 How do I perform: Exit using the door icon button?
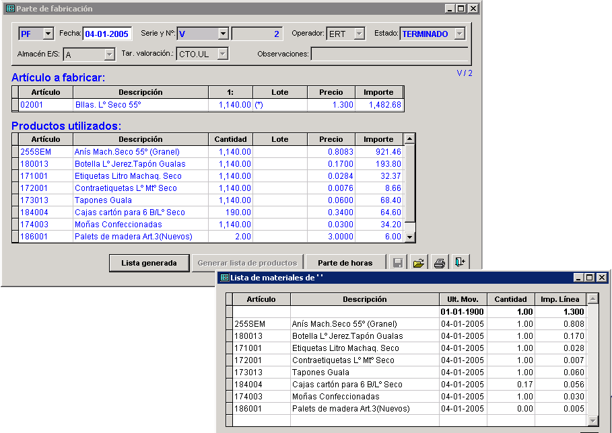click(x=460, y=263)
